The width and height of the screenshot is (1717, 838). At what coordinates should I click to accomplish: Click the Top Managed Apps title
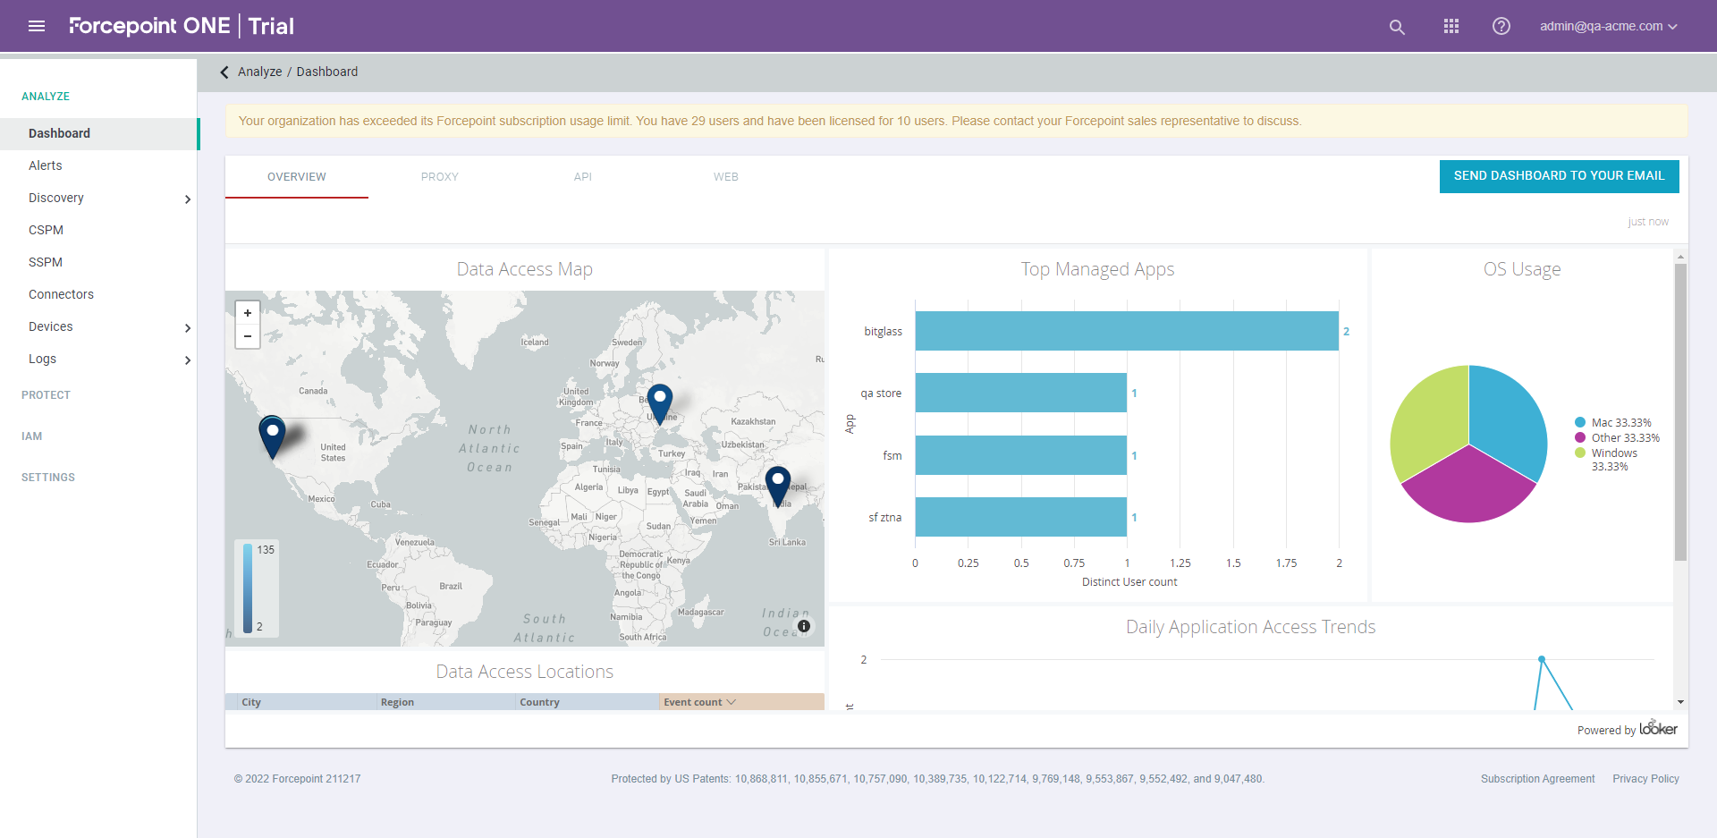(1097, 269)
